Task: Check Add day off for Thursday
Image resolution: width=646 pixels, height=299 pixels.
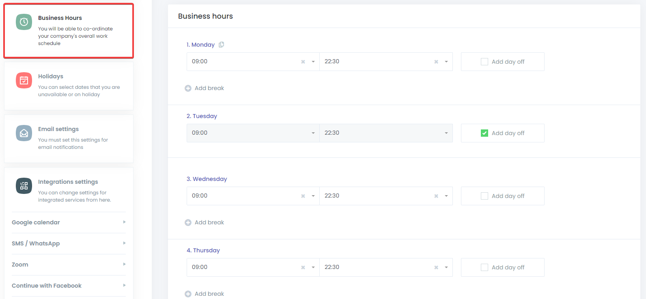Action: (x=484, y=267)
